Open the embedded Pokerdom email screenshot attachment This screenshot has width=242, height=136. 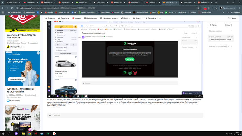[125, 59]
